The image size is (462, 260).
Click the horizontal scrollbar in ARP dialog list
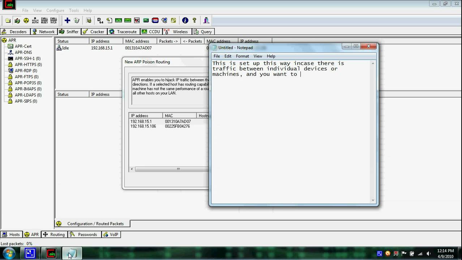pyautogui.click(x=170, y=169)
